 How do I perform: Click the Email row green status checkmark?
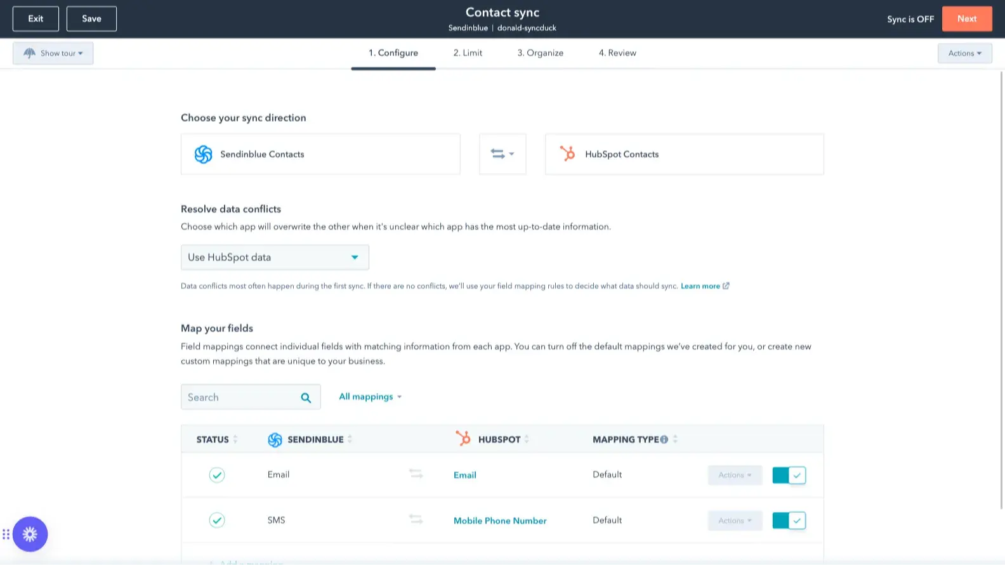(217, 475)
